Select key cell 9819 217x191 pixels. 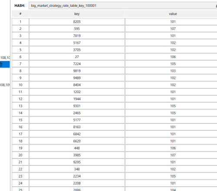(77, 71)
